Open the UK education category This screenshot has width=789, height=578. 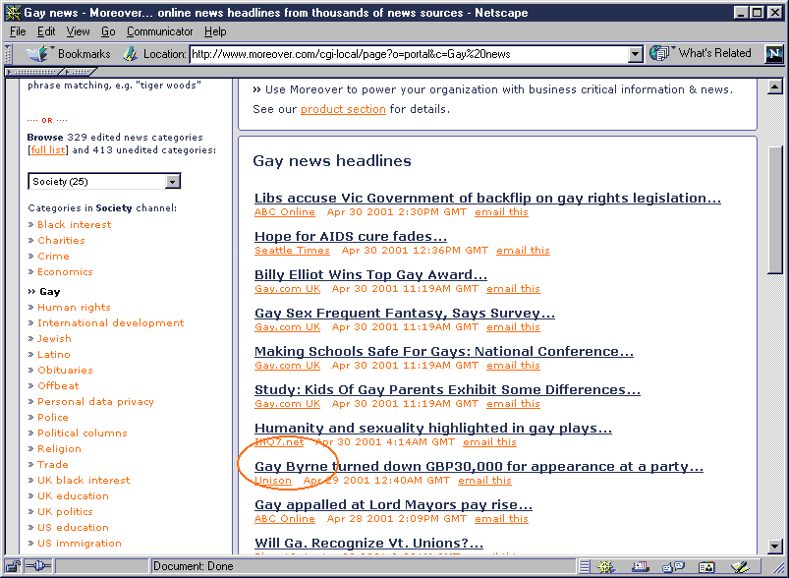tap(73, 496)
